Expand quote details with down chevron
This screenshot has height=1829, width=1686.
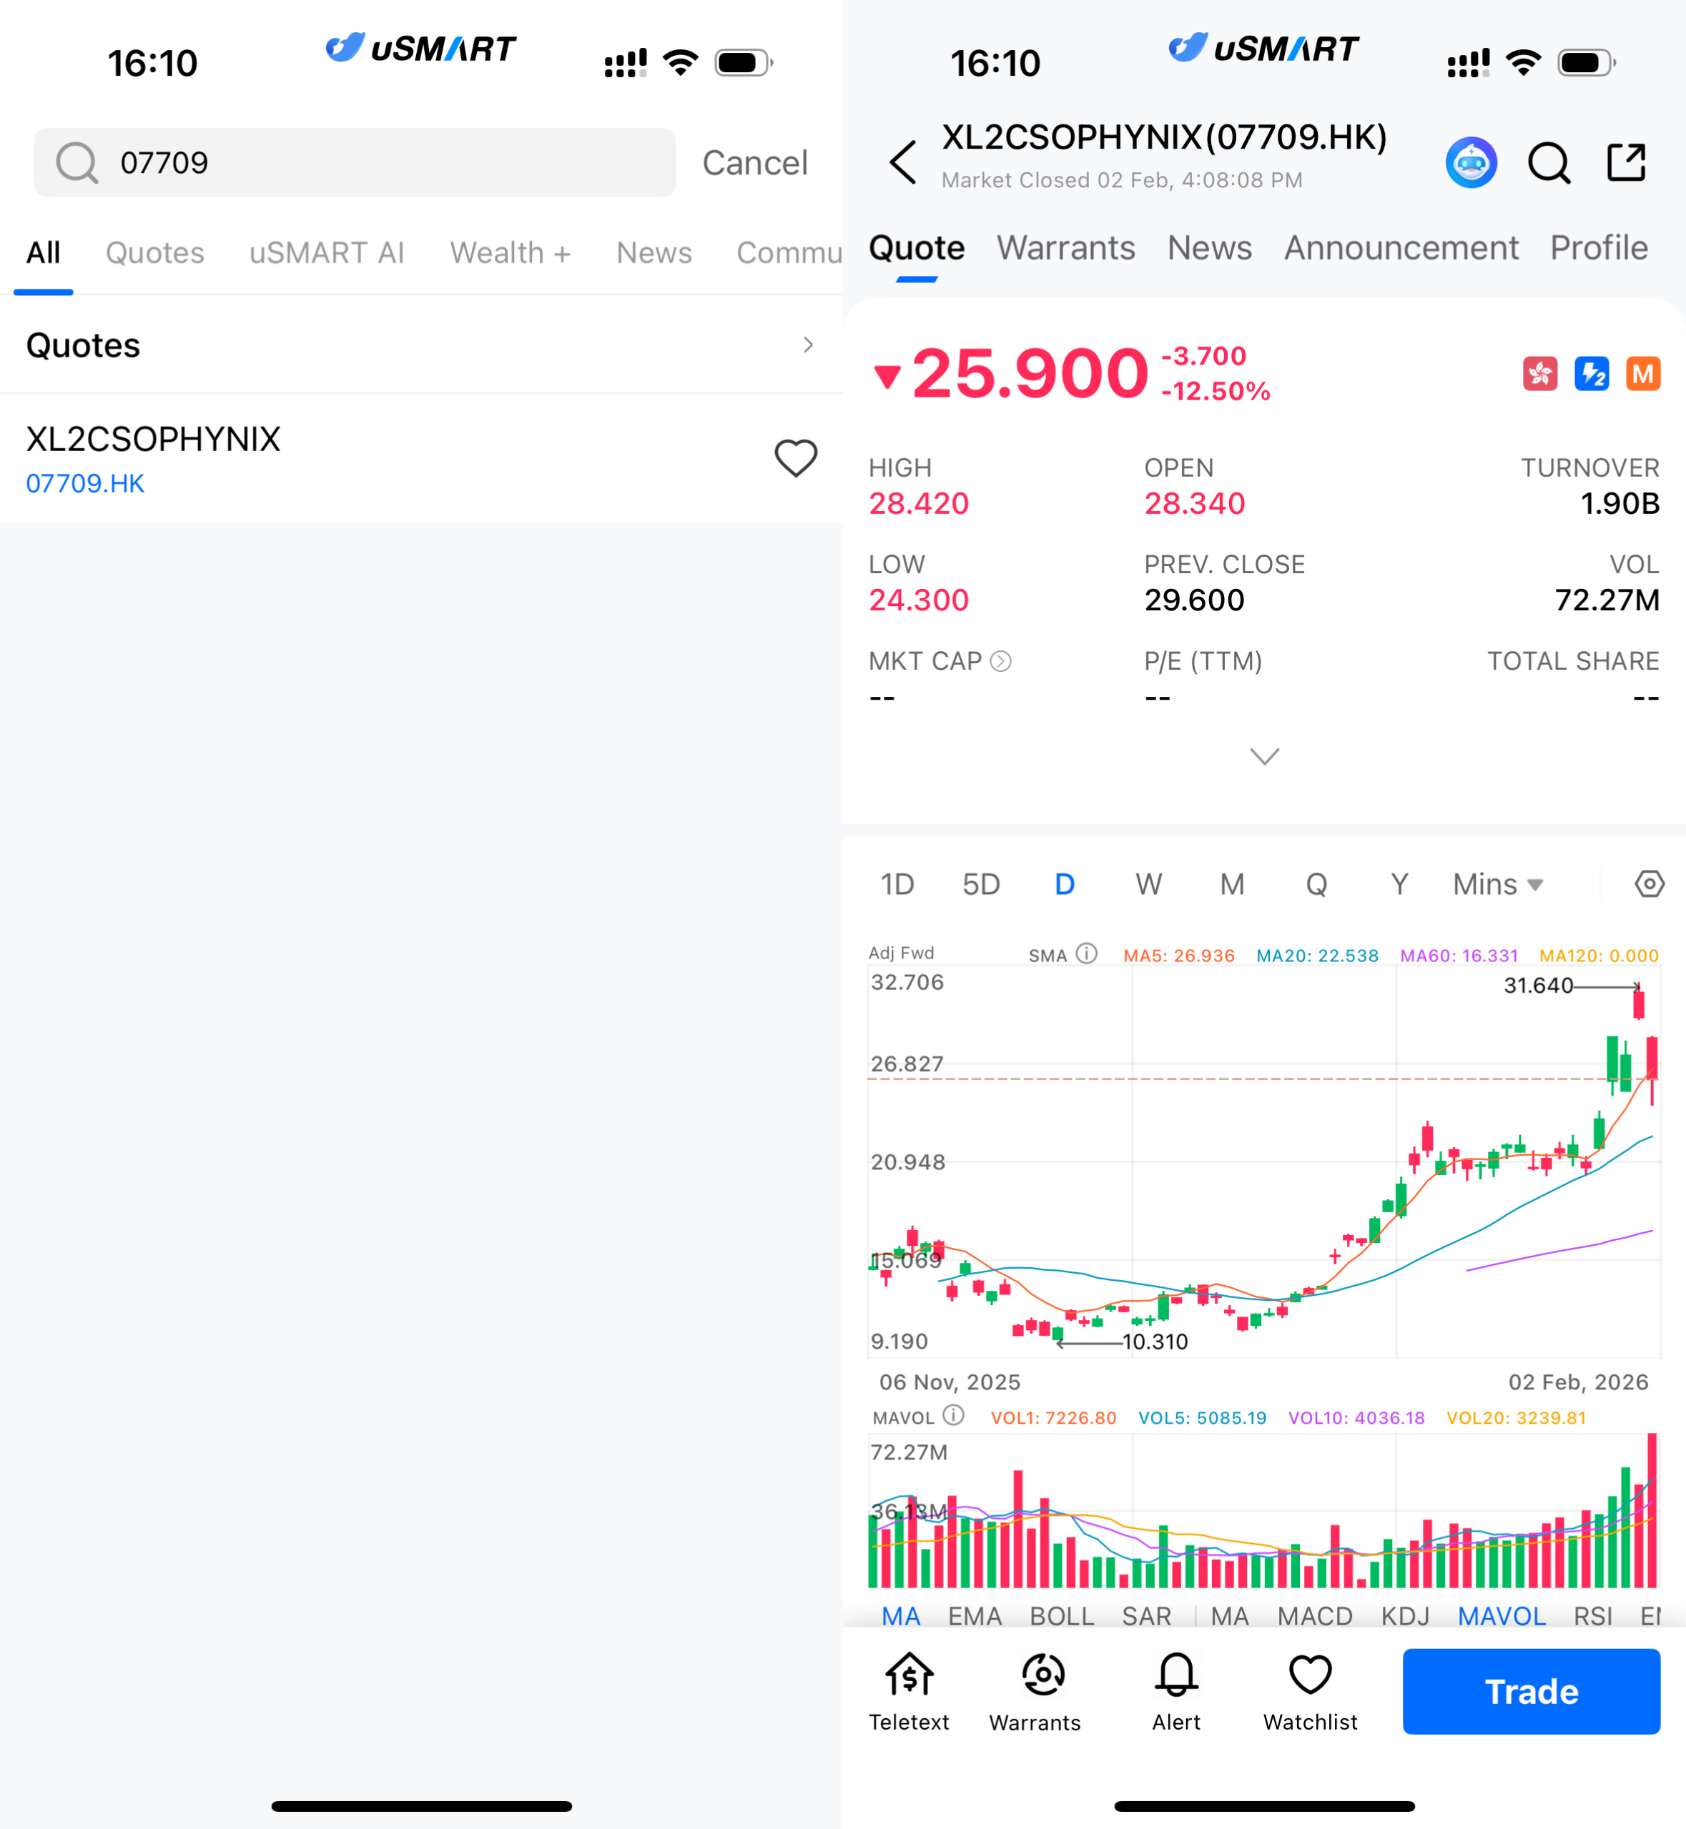pyautogui.click(x=1263, y=756)
